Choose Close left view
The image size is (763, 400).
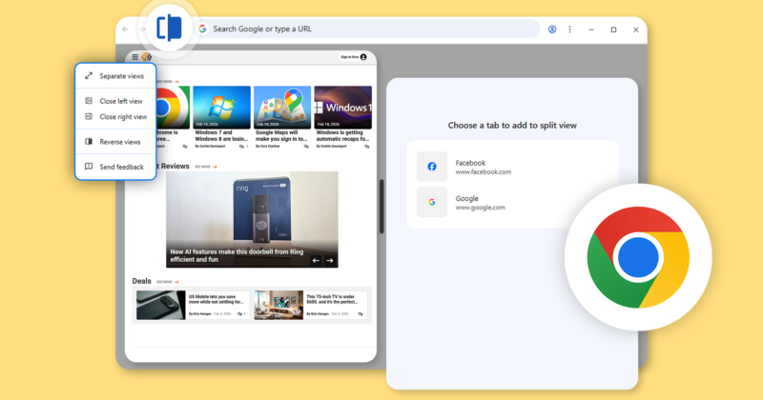[115, 101]
